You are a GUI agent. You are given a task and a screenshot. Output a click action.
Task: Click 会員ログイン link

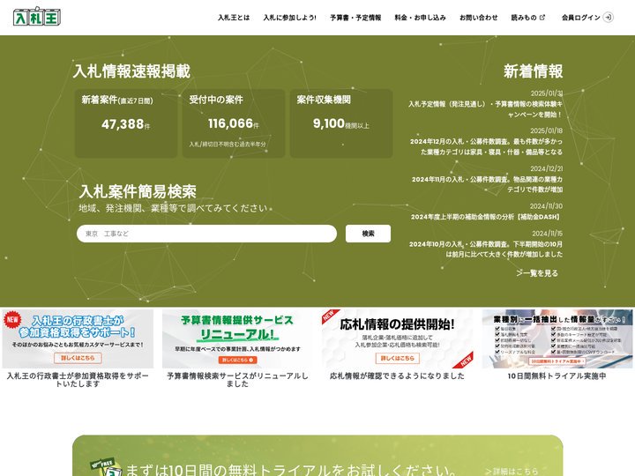coord(580,18)
